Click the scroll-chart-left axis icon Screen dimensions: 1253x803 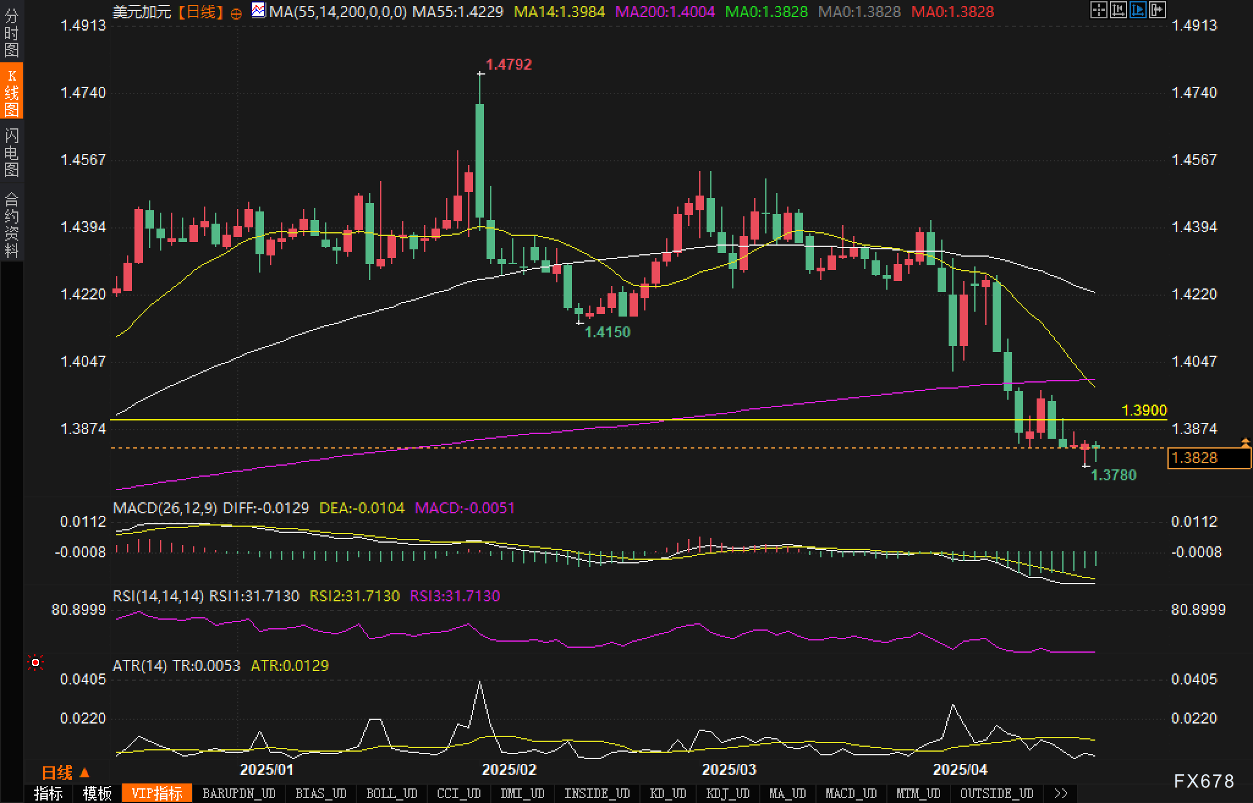pyautogui.click(x=1118, y=10)
